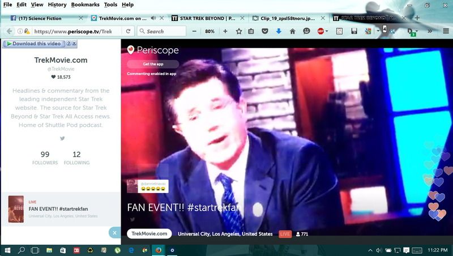This screenshot has height=256, width=453.
Task: Show bookmarks list icon
Action: pos(251,31)
